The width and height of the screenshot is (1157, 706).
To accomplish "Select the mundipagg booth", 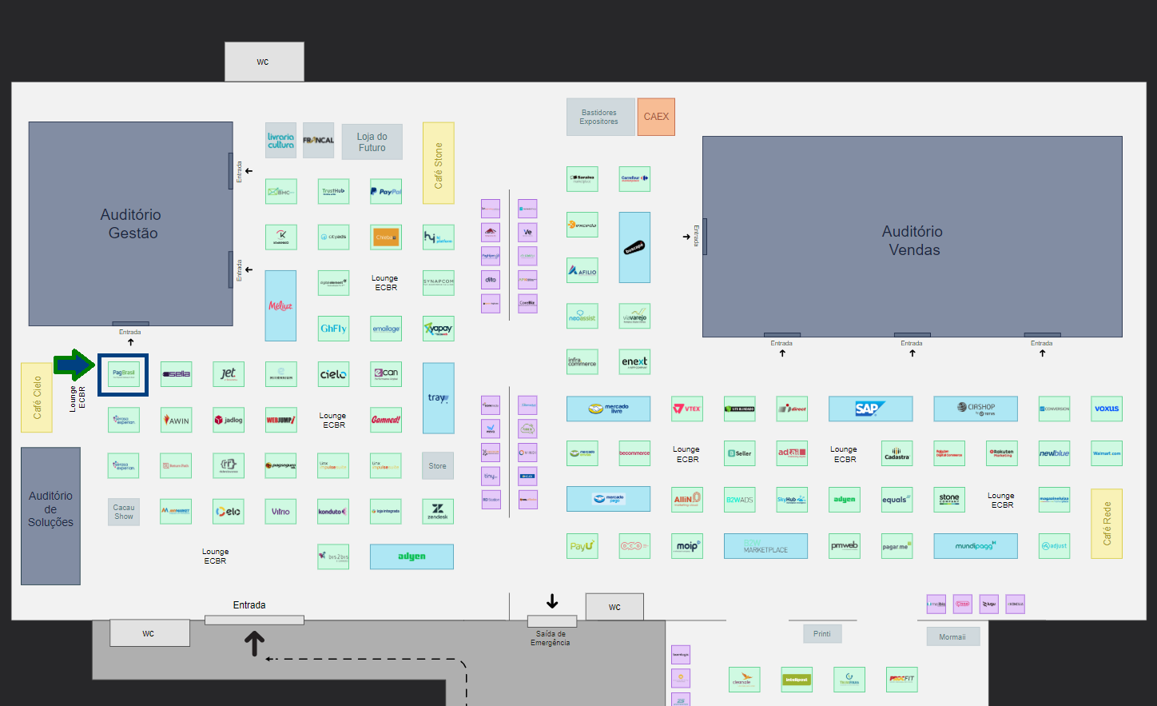I will point(976,546).
